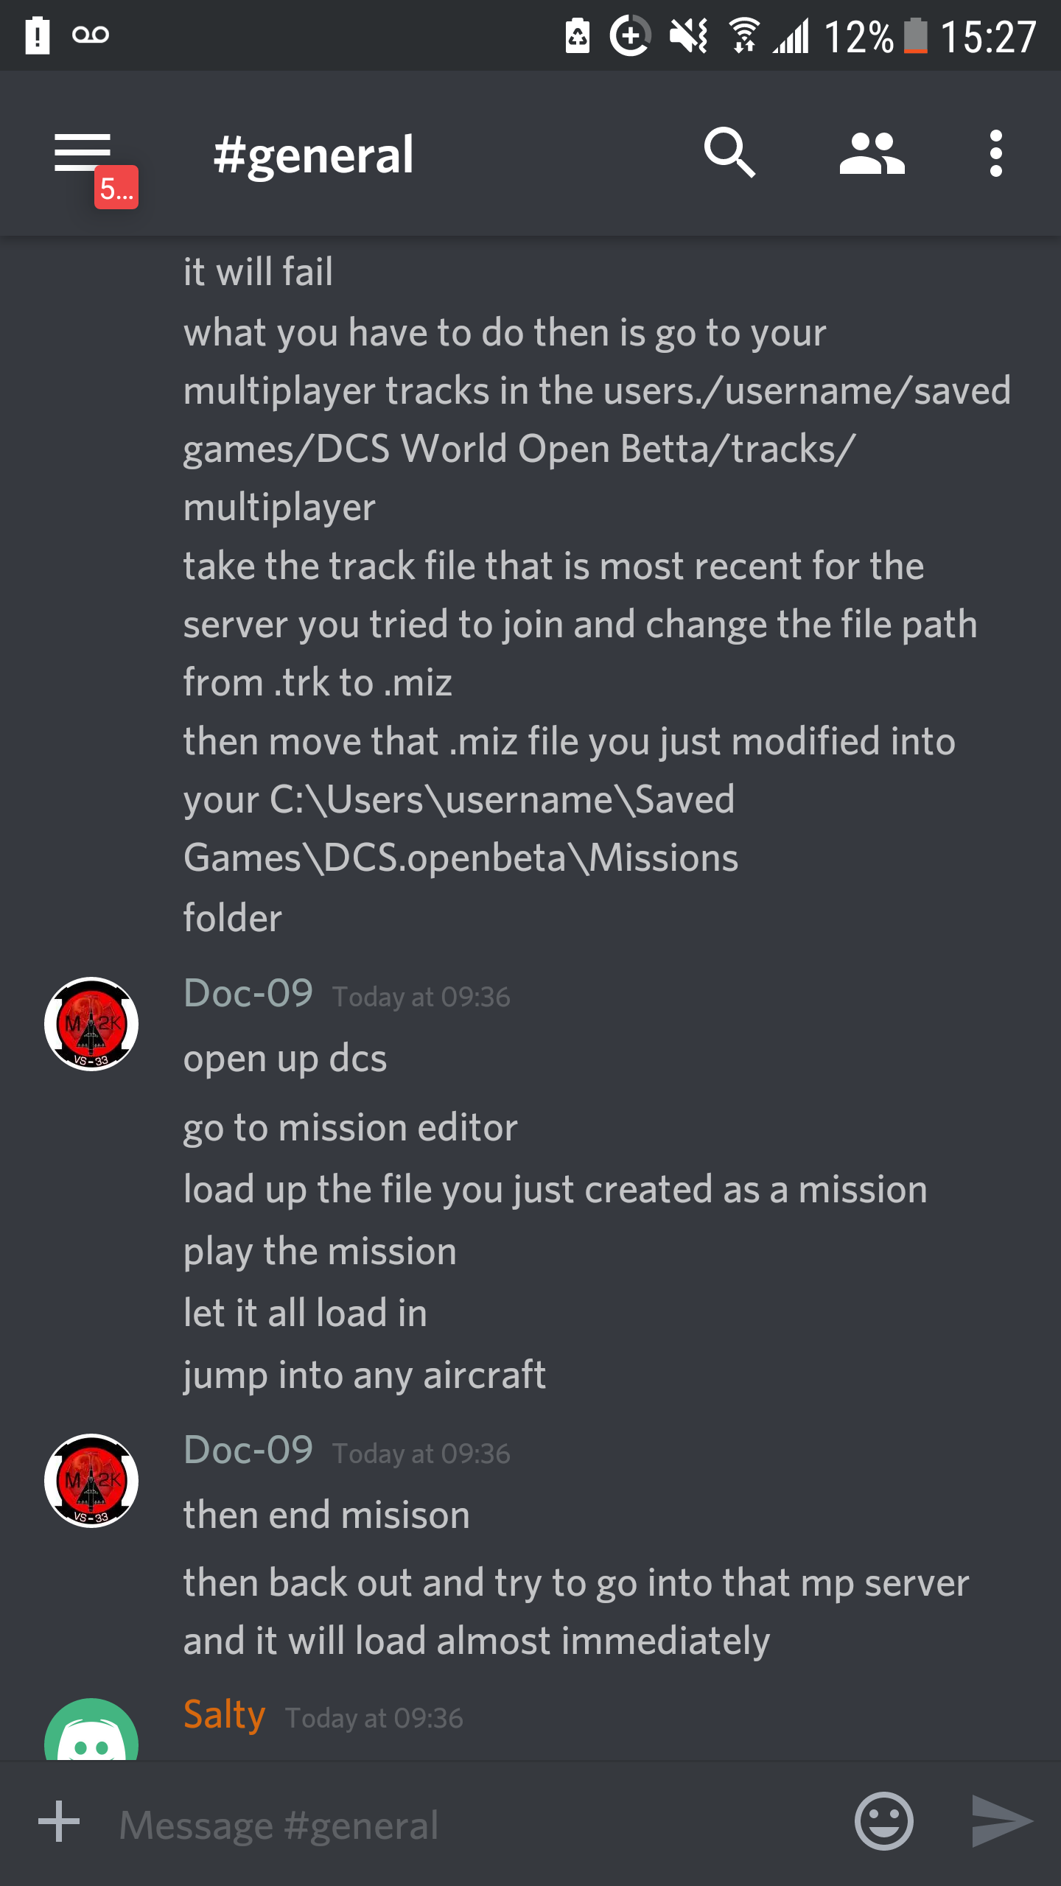This screenshot has height=1886, width=1061.
Task: Tap the #general channel title
Action: coord(313,155)
